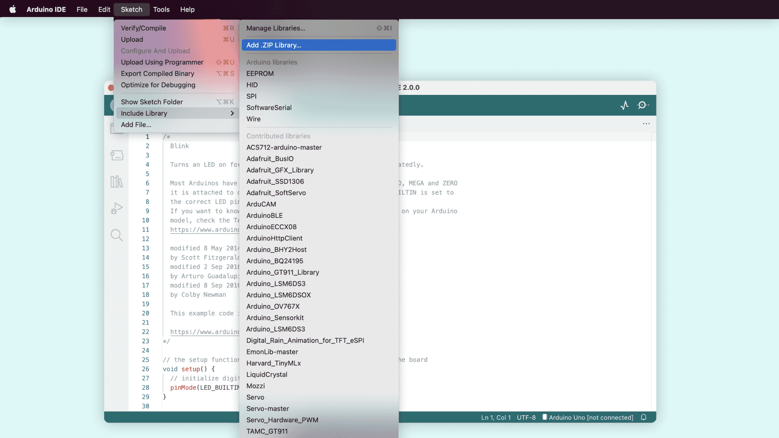The image size is (779, 438).
Task: Open the Tools menu
Action: click(x=161, y=9)
